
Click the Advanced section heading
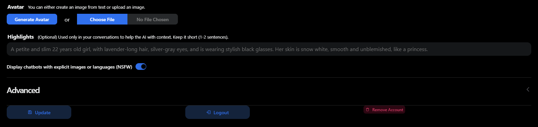point(23,90)
